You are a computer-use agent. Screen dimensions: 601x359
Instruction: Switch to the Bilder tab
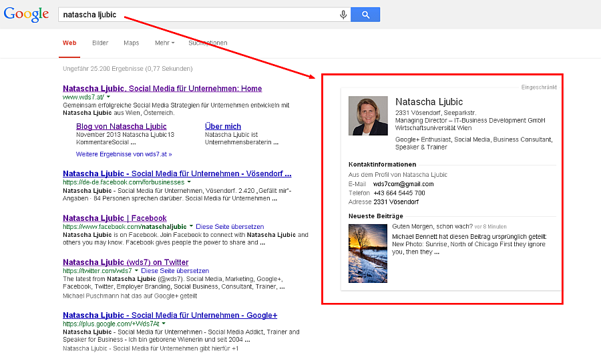pos(100,43)
